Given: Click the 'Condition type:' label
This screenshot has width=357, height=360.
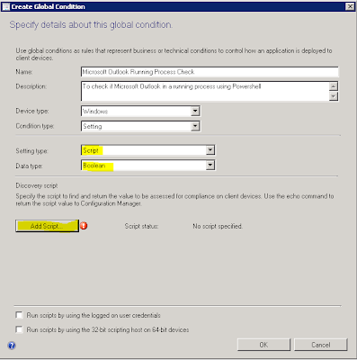Looking at the screenshot, I should (35, 126).
